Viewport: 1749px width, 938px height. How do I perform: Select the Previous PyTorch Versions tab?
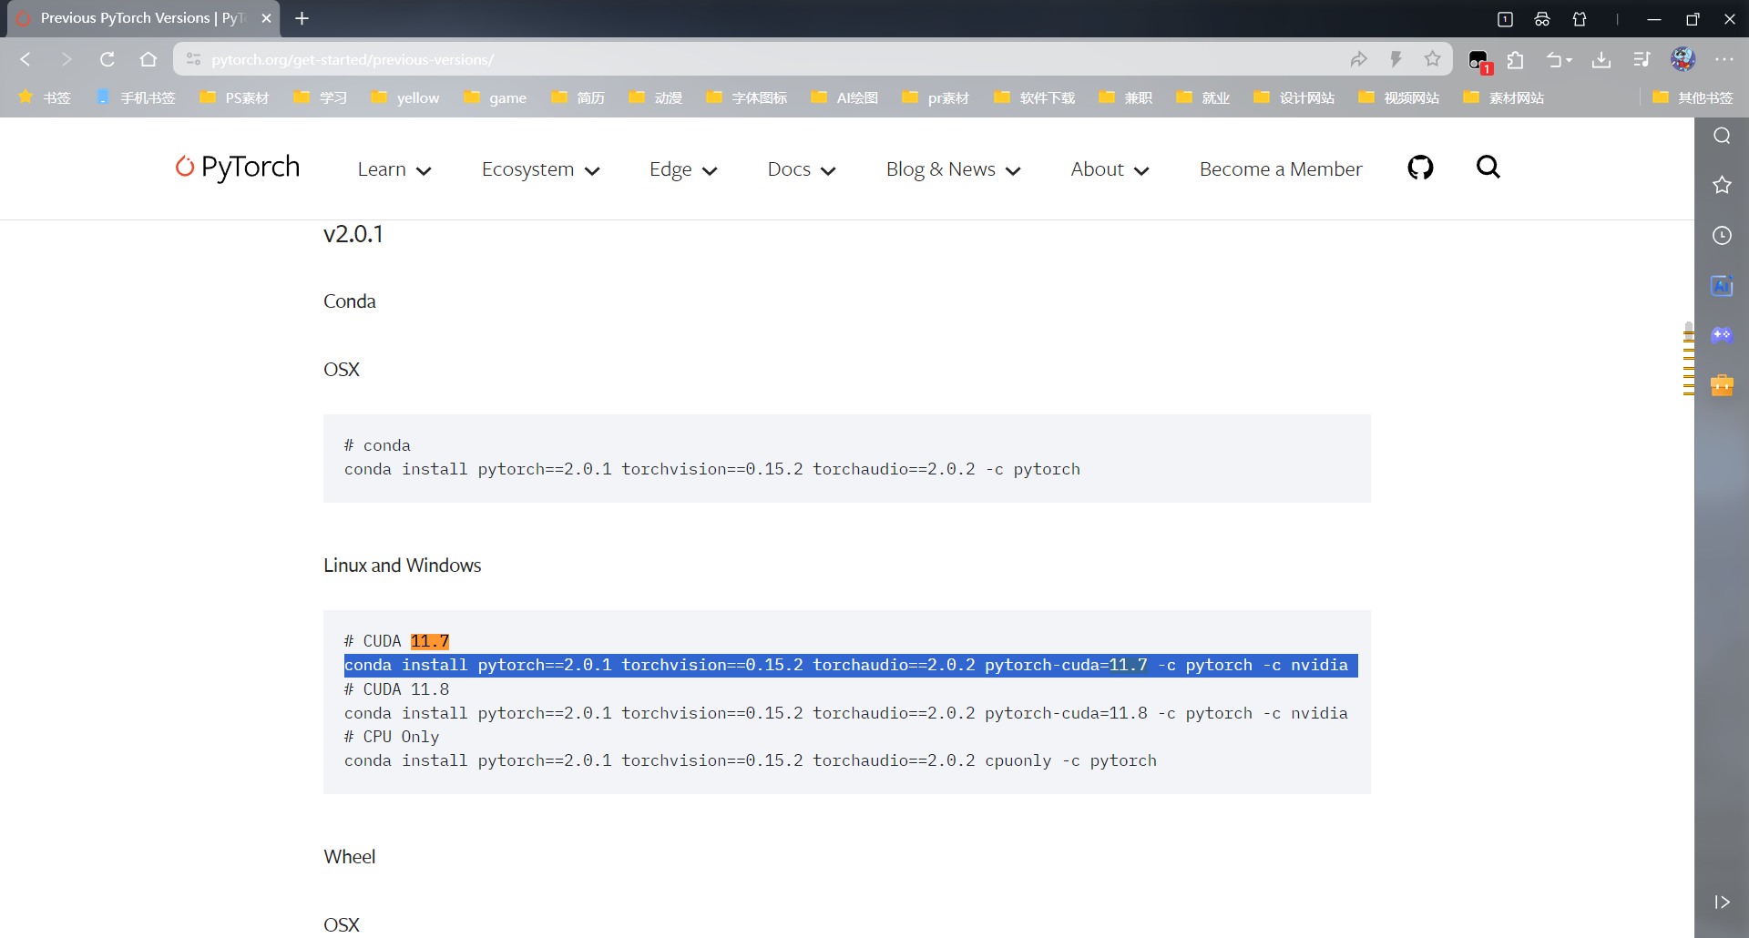[144, 18]
